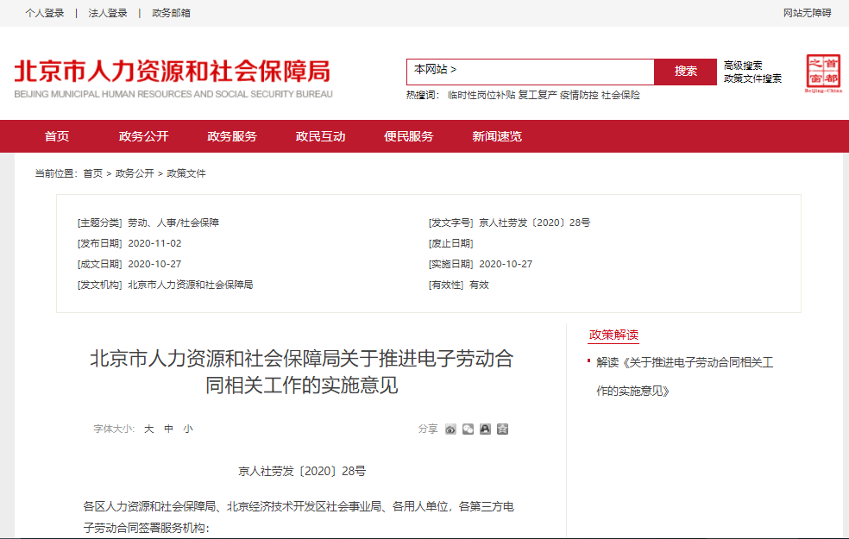Viewport: 849px width, 539px height.
Task: Open the 新闻速览 navigation menu
Action: [x=497, y=136]
